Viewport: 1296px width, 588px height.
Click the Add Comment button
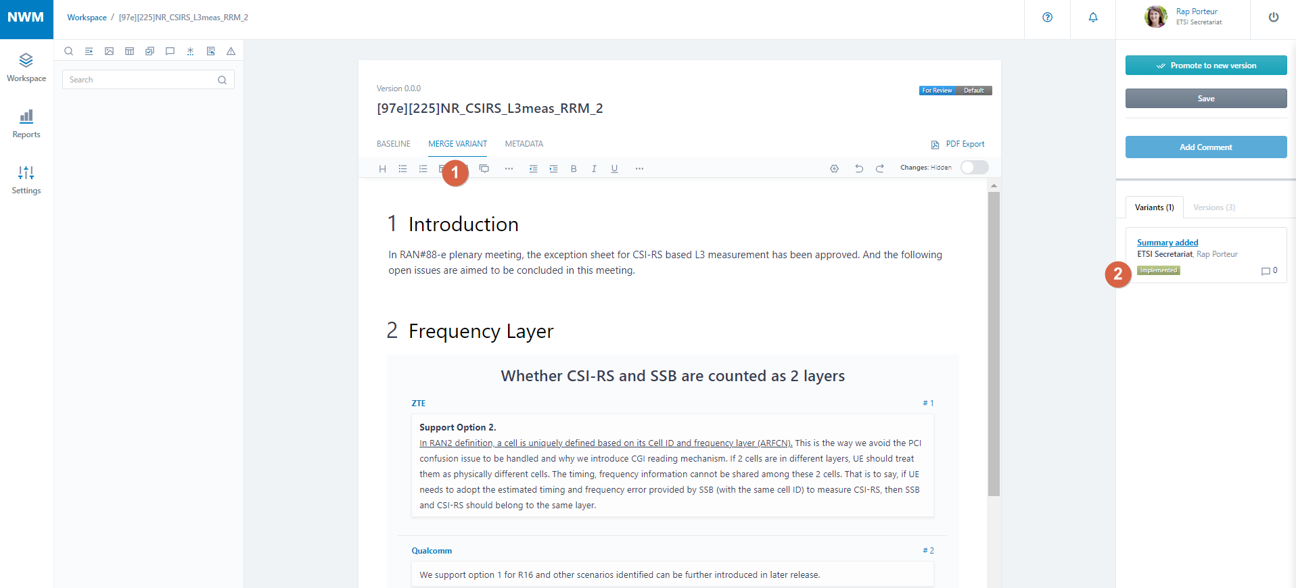tap(1206, 147)
